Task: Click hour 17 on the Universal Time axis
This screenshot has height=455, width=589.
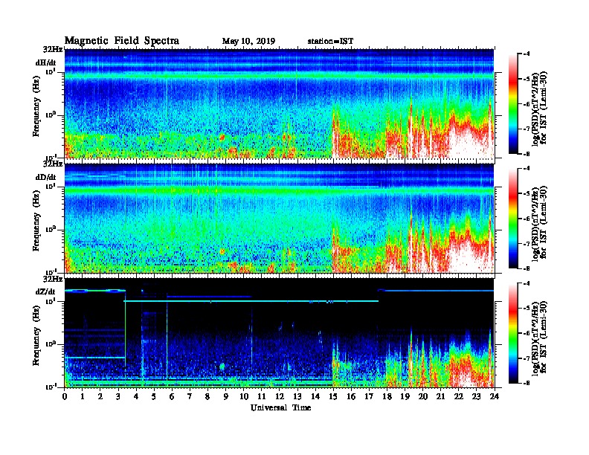Action: (369, 396)
